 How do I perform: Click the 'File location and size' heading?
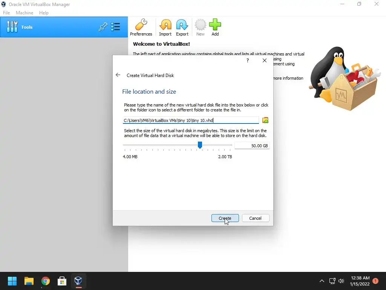tap(149, 91)
